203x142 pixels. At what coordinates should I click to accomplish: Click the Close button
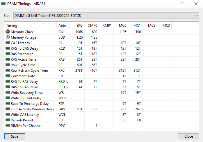coord(188,136)
